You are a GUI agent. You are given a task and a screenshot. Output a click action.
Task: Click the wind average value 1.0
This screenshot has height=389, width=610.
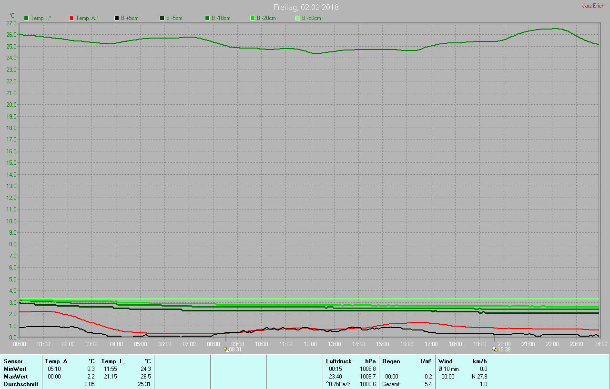pos(483,384)
